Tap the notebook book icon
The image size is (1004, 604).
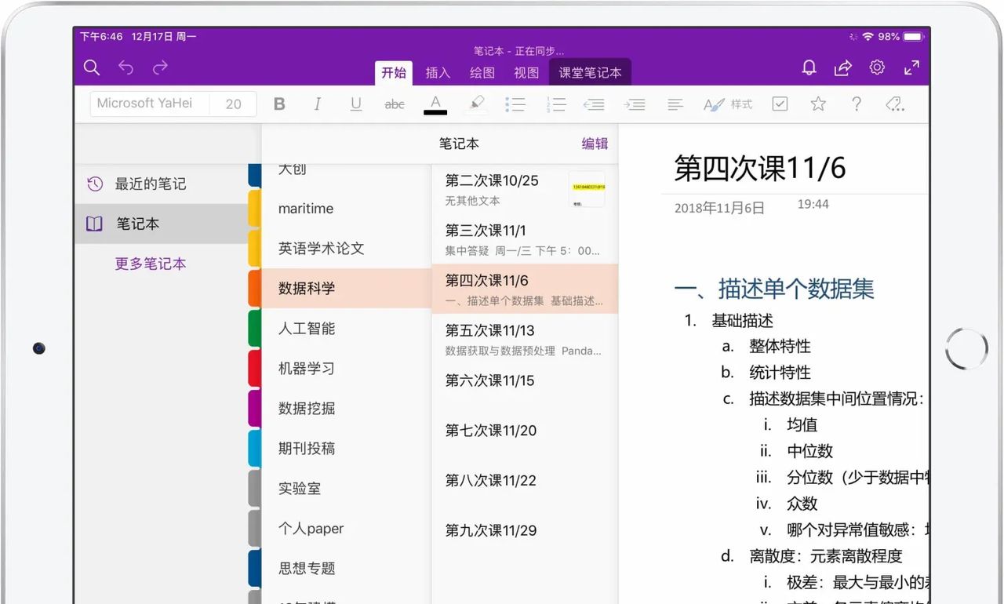pyautogui.click(x=94, y=224)
